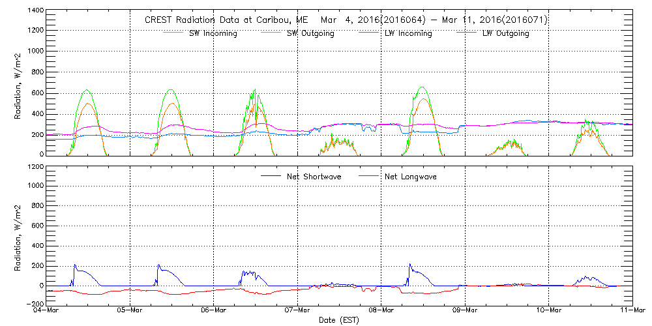Viewport: 652px width, 326px height.
Task: Click the 06-Mar x-axis date label
Action: tap(214, 311)
